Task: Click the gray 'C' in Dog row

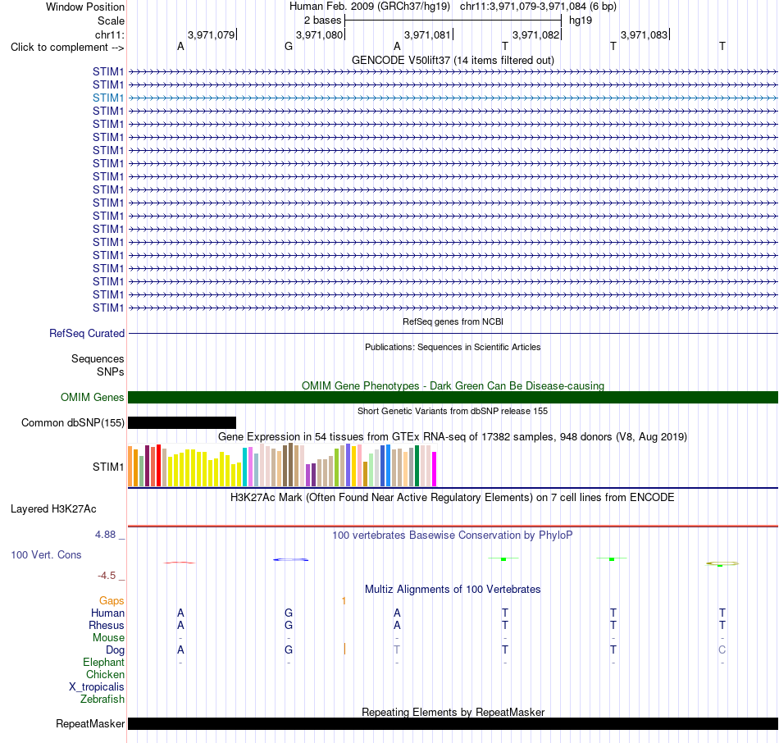Action: coord(722,650)
